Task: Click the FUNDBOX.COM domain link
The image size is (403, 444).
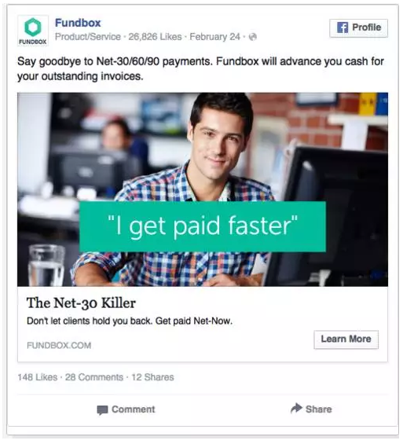Action: [x=59, y=346]
